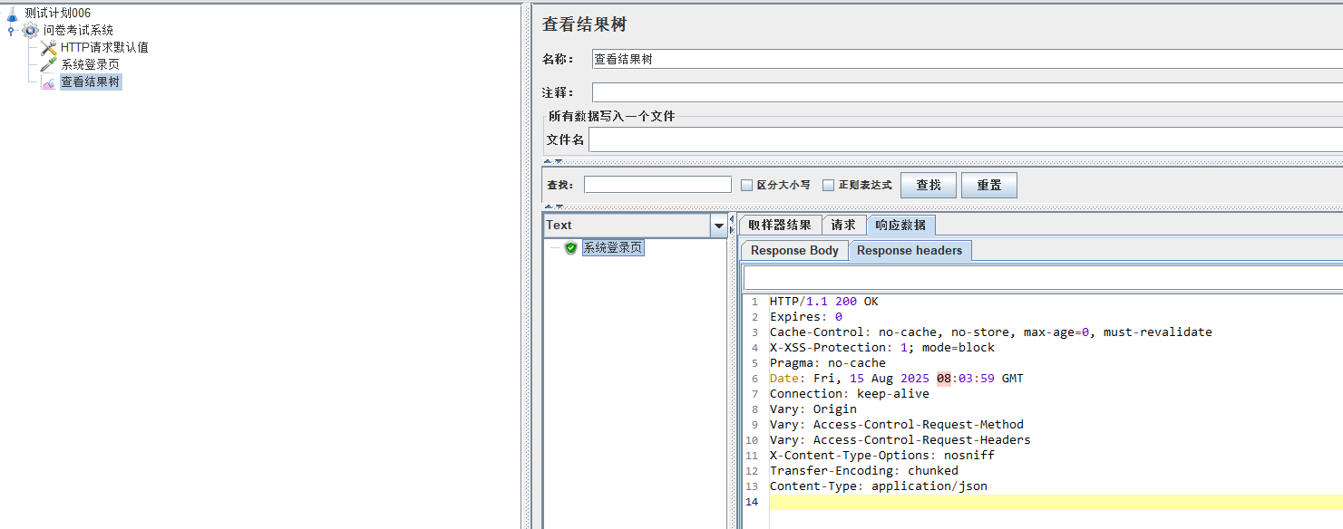The image size is (1343, 529).
Task: Select the 响应数据 tab
Action: [900, 225]
